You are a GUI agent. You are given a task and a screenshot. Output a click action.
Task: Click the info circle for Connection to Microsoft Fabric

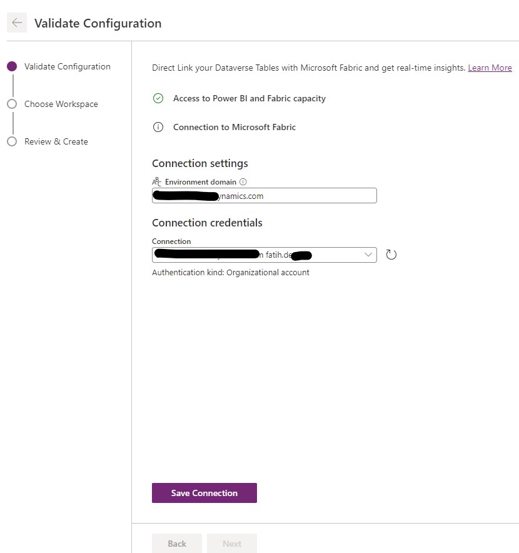[x=158, y=127]
